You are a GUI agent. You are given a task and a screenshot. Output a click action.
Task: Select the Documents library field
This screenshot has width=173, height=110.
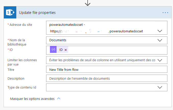[x=107, y=40]
